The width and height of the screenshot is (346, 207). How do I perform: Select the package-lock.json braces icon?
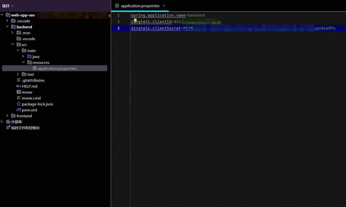(19, 104)
